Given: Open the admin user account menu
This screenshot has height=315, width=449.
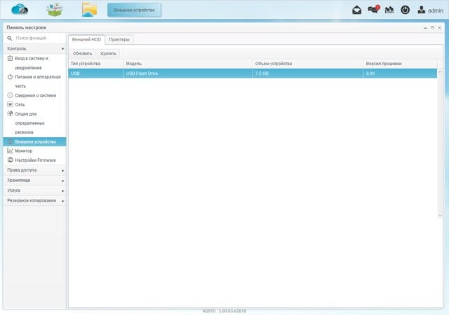Looking at the screenshot, I should 430,10.
